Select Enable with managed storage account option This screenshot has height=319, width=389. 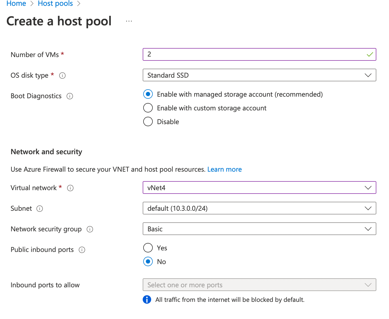pos(148,94)
